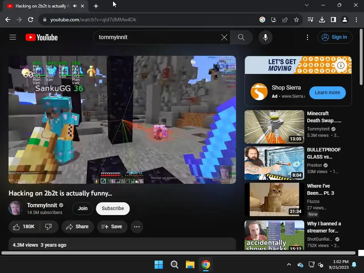Viewport: 364px width, 273px height.
Task: Open File Explorer from taskbar
Action: coord(190,264)
